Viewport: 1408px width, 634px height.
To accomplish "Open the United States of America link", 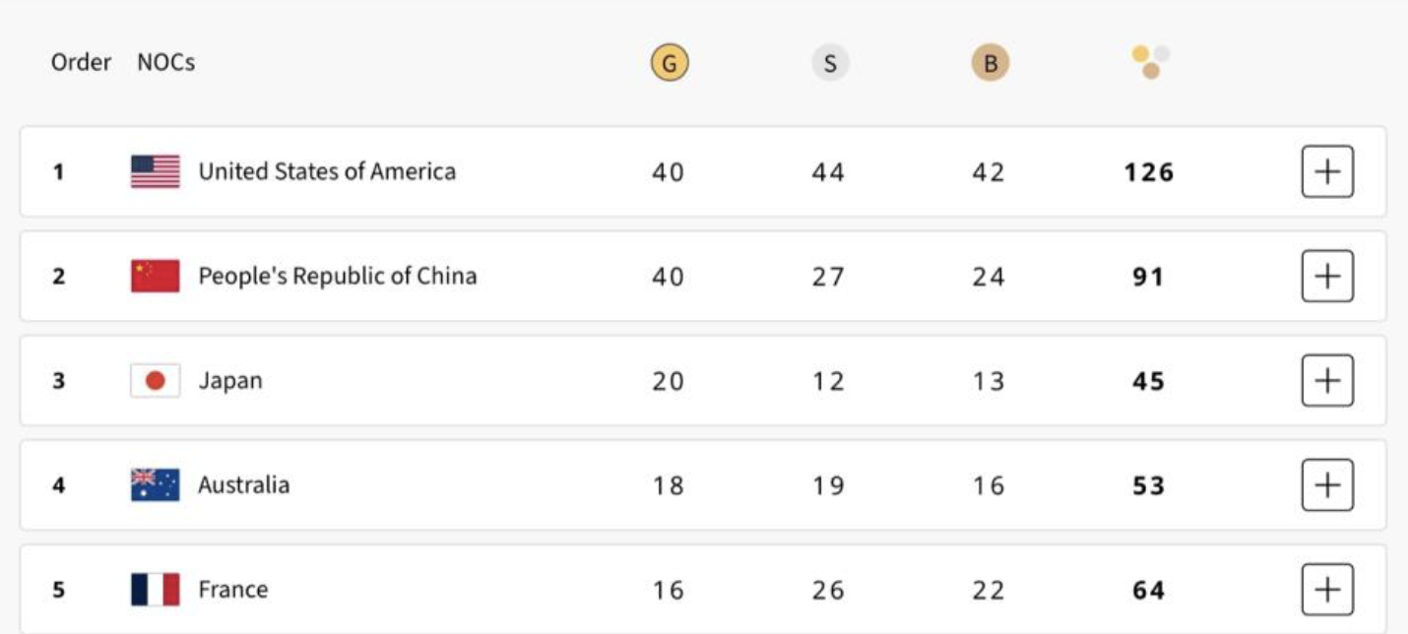I will click(x=327, y=171).
